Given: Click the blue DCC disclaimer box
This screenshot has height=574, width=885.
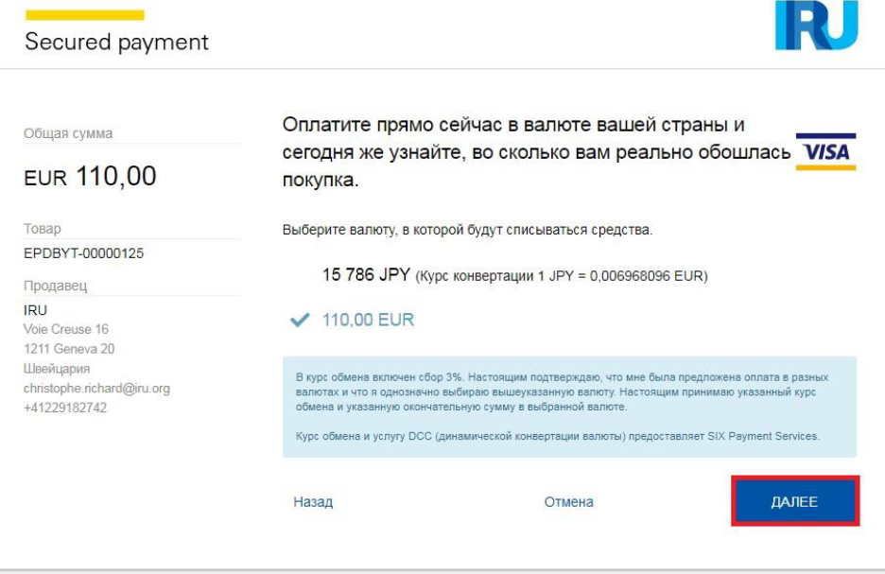Looking at the screenshot, I should click(x=569, y=407).
